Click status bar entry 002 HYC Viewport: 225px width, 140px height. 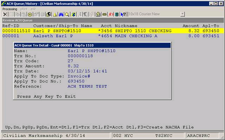123,135
